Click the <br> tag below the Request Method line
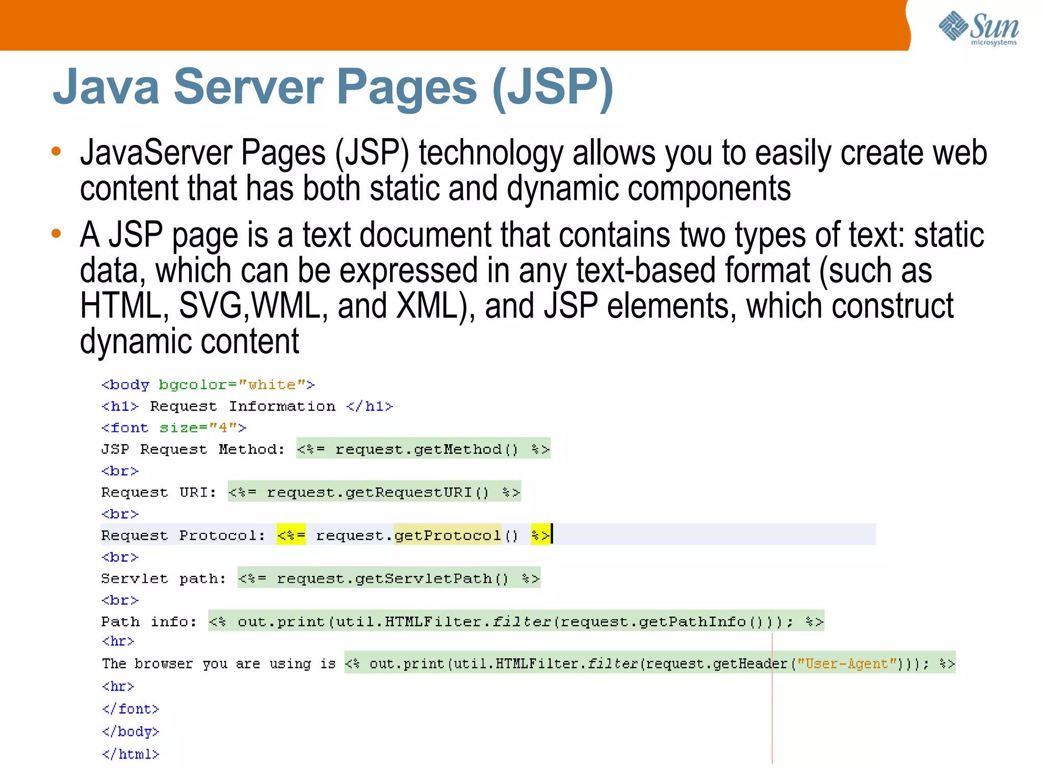 (x=120, y=471)
